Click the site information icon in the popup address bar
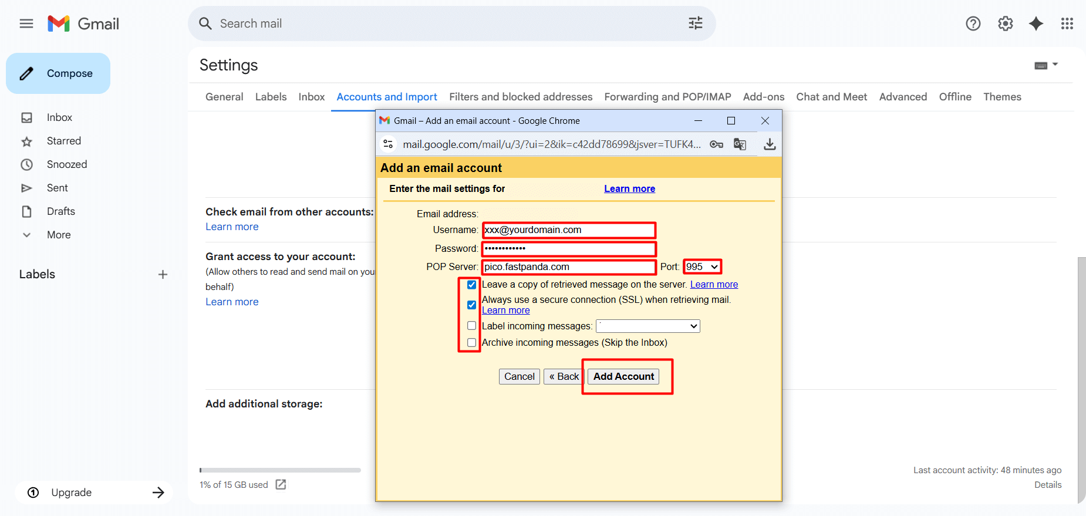1086x516 pixels. click(x=388, y=144)
